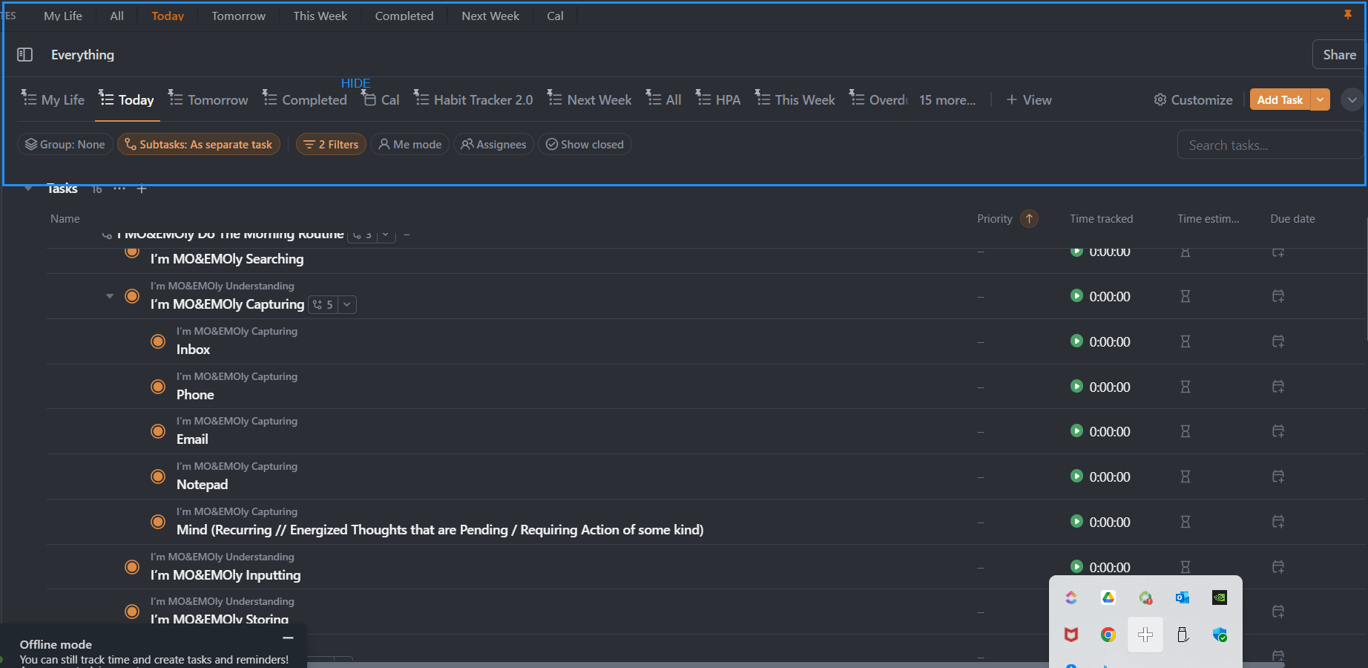This screenshot has width=1368, height=668.
Task: Set time estimate hourglass for I'm MO&EMOly Capturing
Action: click(x=1186, y=296)
